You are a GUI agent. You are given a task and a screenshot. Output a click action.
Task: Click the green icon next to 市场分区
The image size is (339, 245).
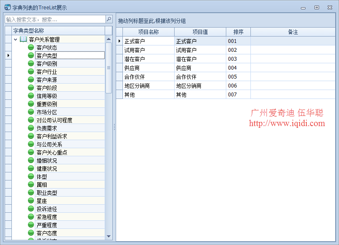[x=31, y=112]
